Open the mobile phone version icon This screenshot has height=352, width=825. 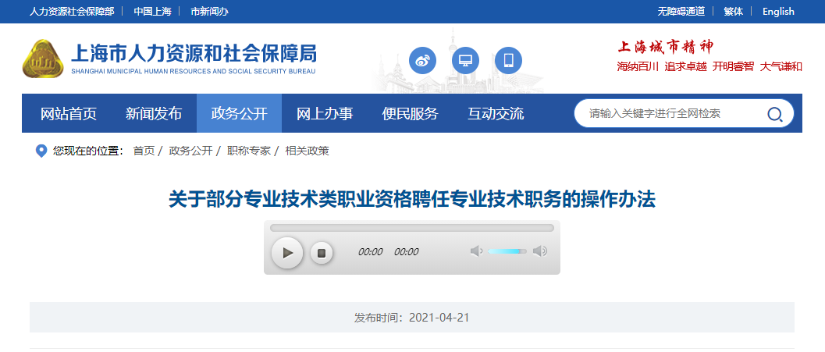click(x=509, y=61)
